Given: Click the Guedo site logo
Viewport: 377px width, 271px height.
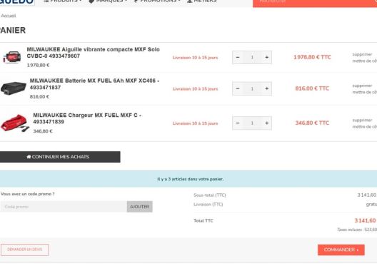Looking at the screenshot, I should 17,2.
